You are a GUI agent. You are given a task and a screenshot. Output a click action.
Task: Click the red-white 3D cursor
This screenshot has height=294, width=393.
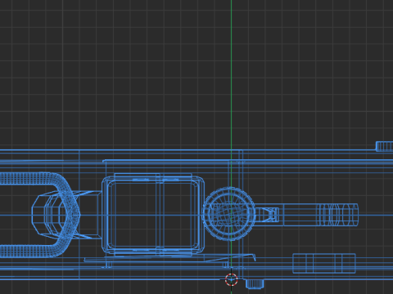pyautogui.click(x=232, y=279)
